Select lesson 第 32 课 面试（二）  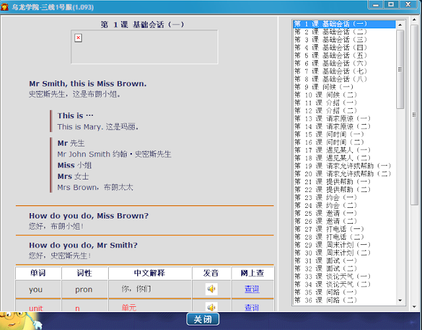344,269
